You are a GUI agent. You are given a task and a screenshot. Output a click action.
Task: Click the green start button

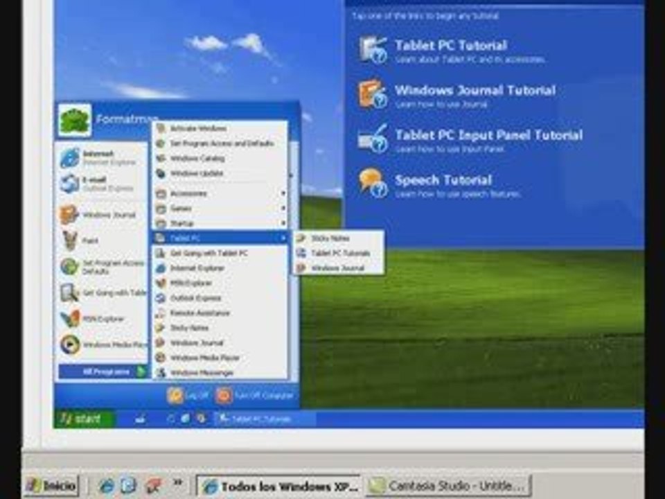point(84,419)
